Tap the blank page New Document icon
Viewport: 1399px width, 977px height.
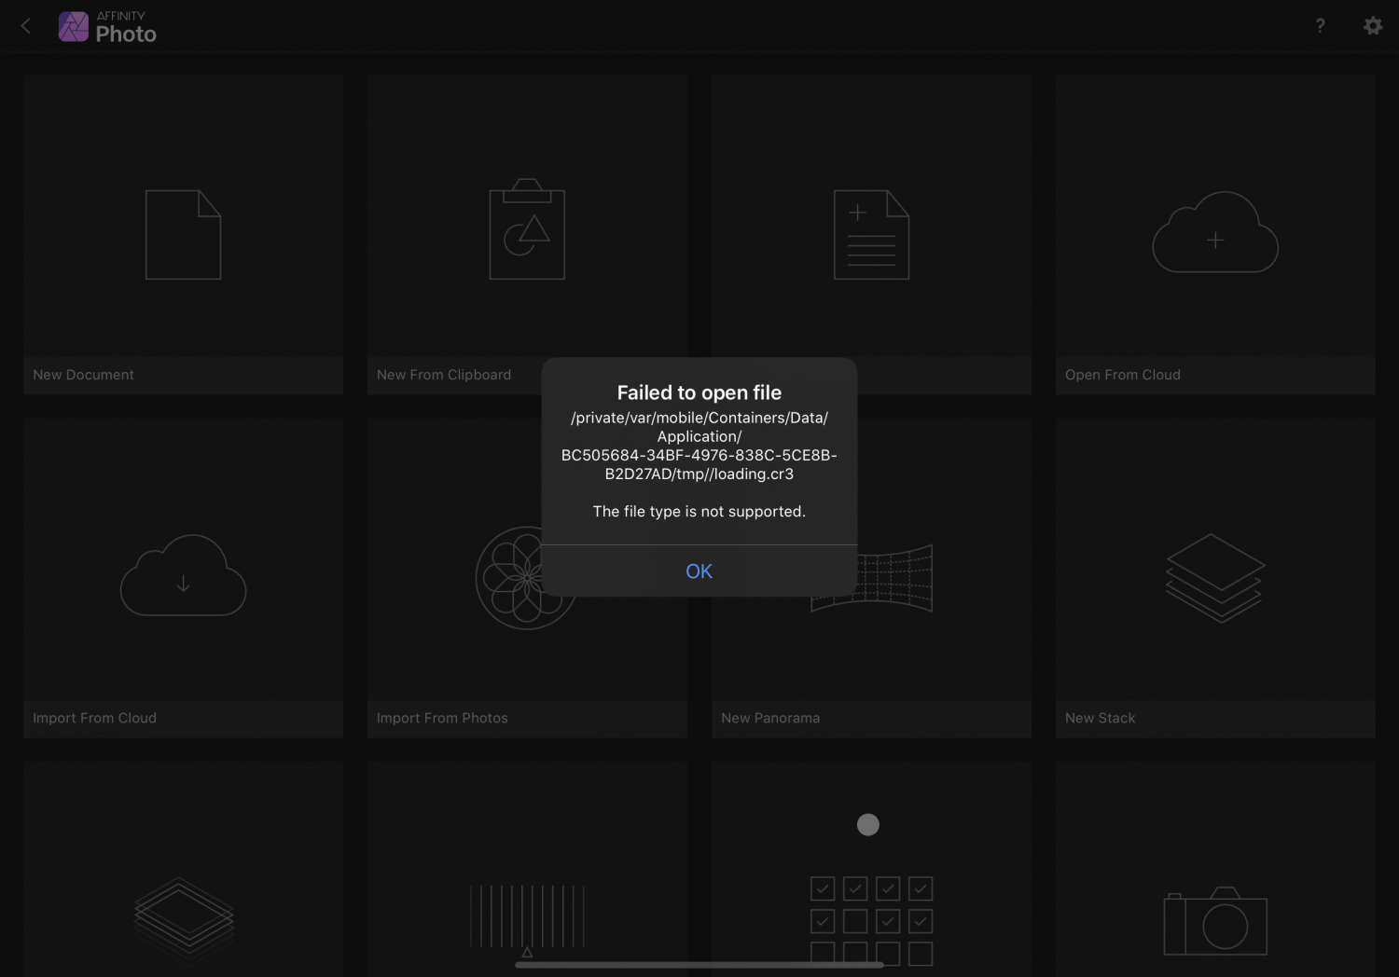tap(183, 235)
